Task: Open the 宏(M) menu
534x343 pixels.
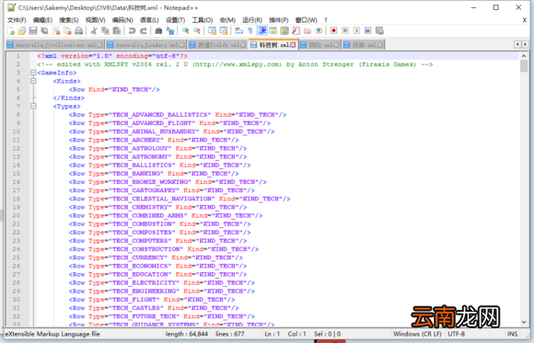Action: pyautogui.click(x=227, y=20)
